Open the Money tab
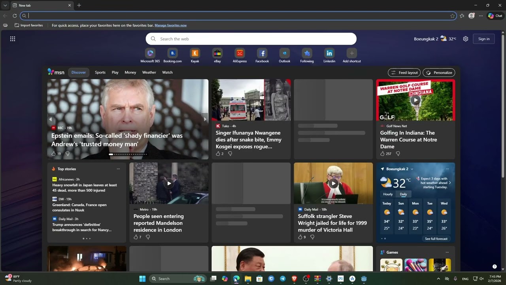 coord(130,72)
